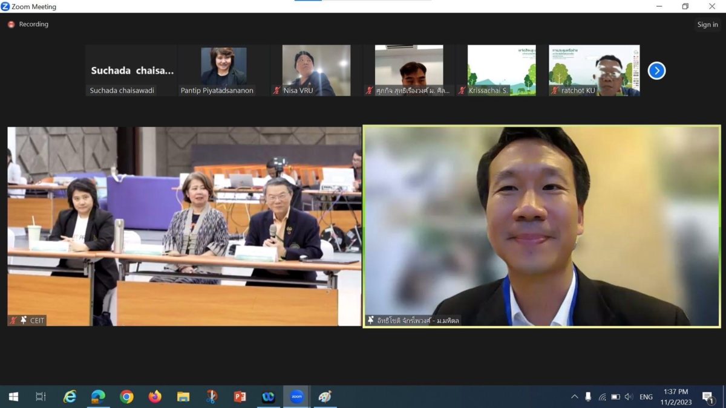726x408 pixels.
Task: Select Pantip Piyatadsananon's video thumbnail
Action: coord(223,66)
